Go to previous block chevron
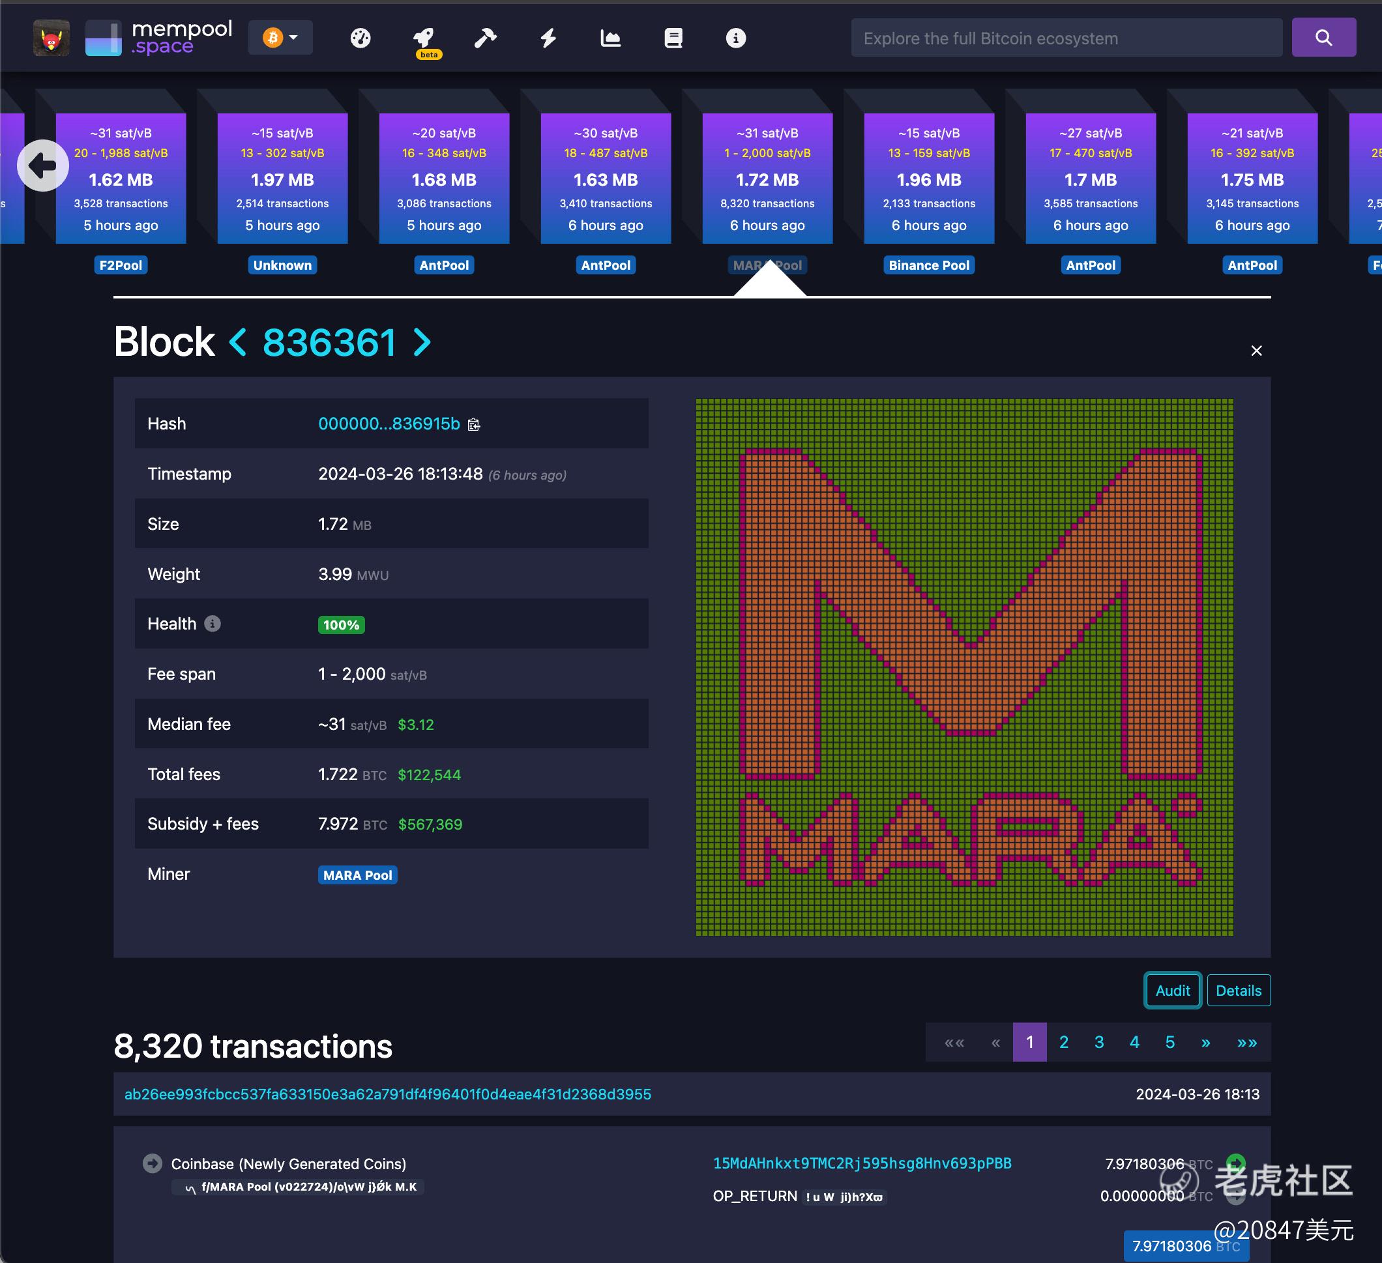The image size is (1382, 1263). [x=238, y=342]
